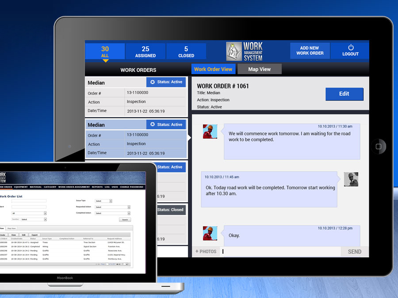Screen dimensions: 398x298
Task: Click the Logout power icon
Action: click(351, 47)
